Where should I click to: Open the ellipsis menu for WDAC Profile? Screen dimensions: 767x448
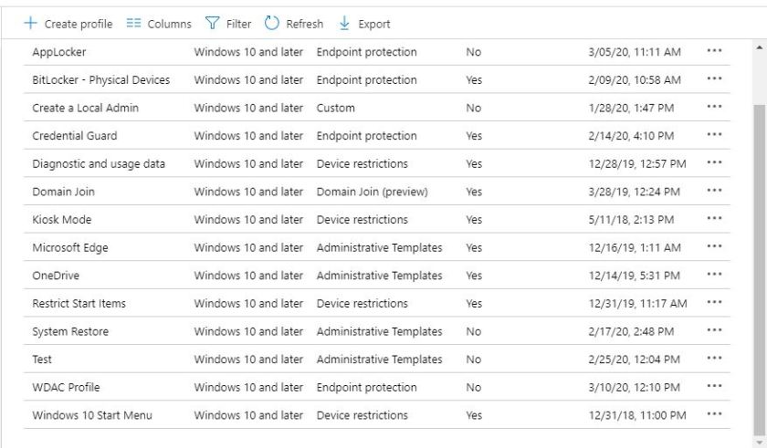pos(717,387)
